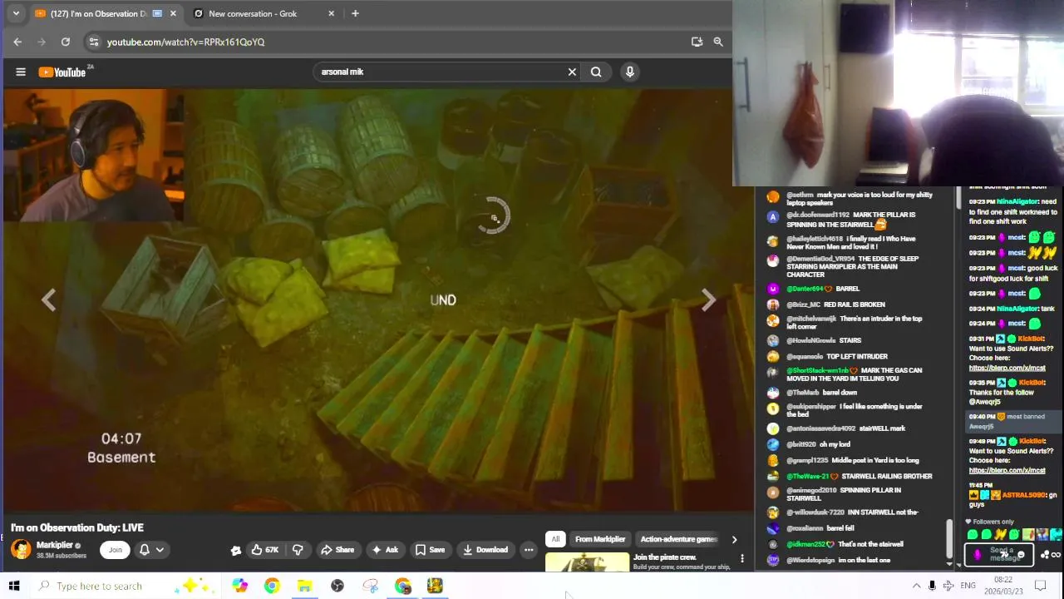Show more filter chips with right arrow
Screen dimensions: 1064x599
(734, 539)
